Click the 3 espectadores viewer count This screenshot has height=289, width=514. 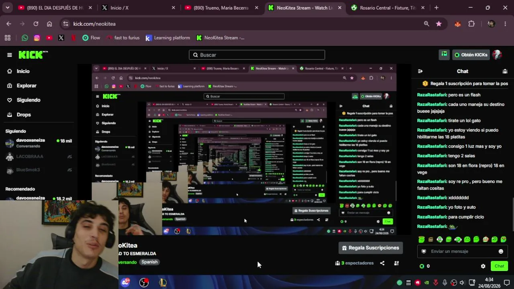pos(355,263)
